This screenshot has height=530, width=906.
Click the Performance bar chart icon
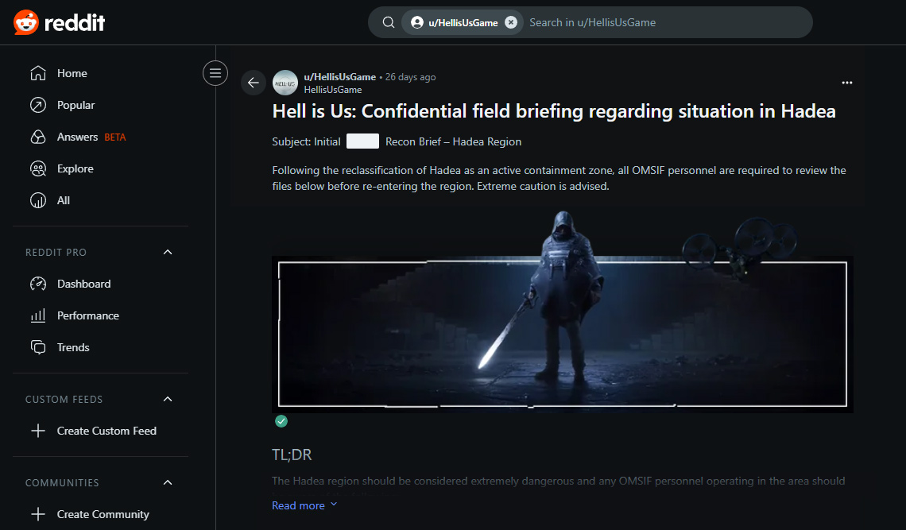[38, 315]
